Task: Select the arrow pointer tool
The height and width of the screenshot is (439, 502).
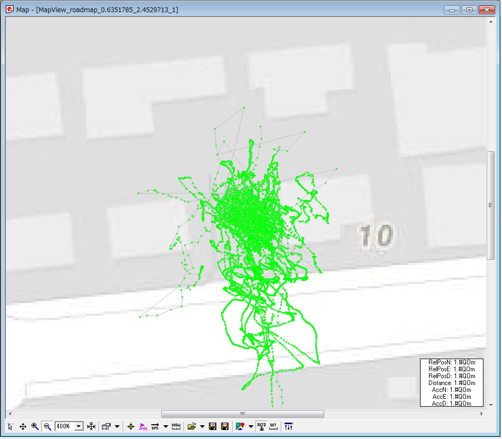Action: pyautogui.click(x=10, y=427)
